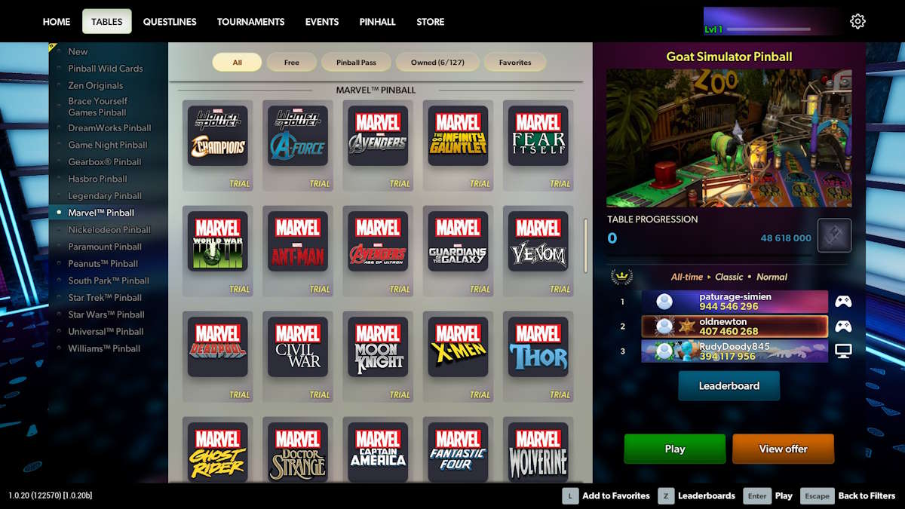Image resolution: width=905 pixels, height=509 pixels.
Task: Select Williams™ Pinball category
Action: click(104, 348)
